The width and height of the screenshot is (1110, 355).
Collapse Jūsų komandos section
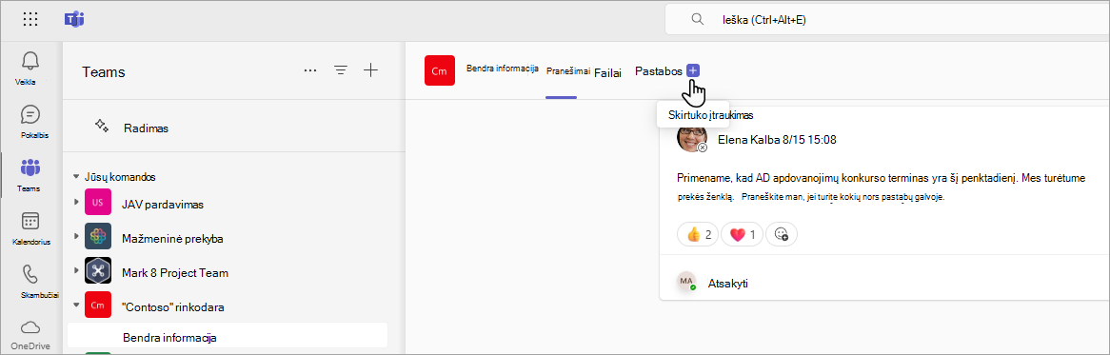click(76, 177)
